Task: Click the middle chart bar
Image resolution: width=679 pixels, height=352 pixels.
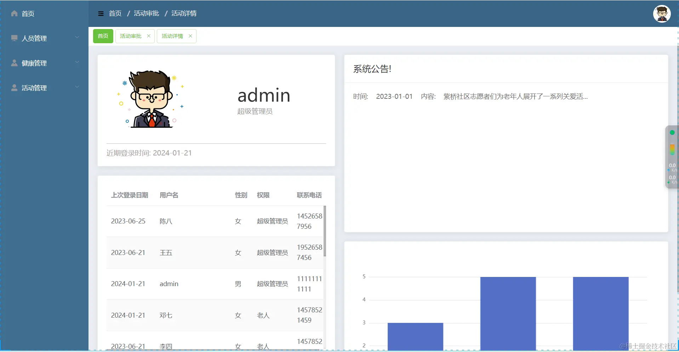Action: click(x=508, y=313)
